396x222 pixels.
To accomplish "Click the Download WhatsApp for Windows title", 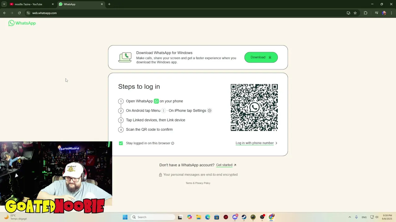I will [x=164, y=53].
